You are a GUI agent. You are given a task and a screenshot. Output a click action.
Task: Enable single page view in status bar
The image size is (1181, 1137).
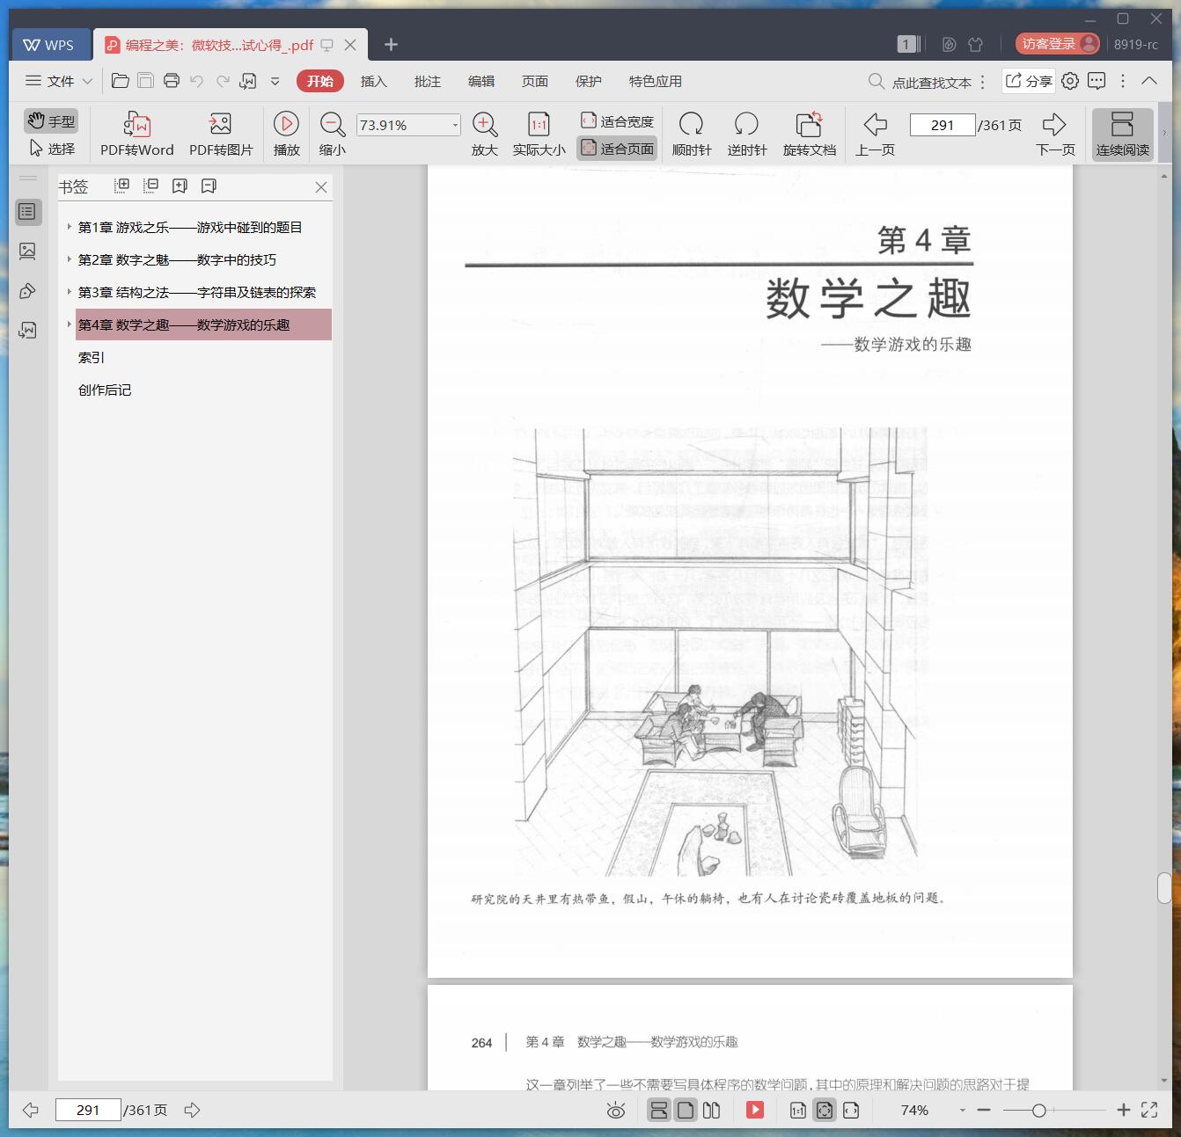pyautogui.click(x=685, y=1111)
